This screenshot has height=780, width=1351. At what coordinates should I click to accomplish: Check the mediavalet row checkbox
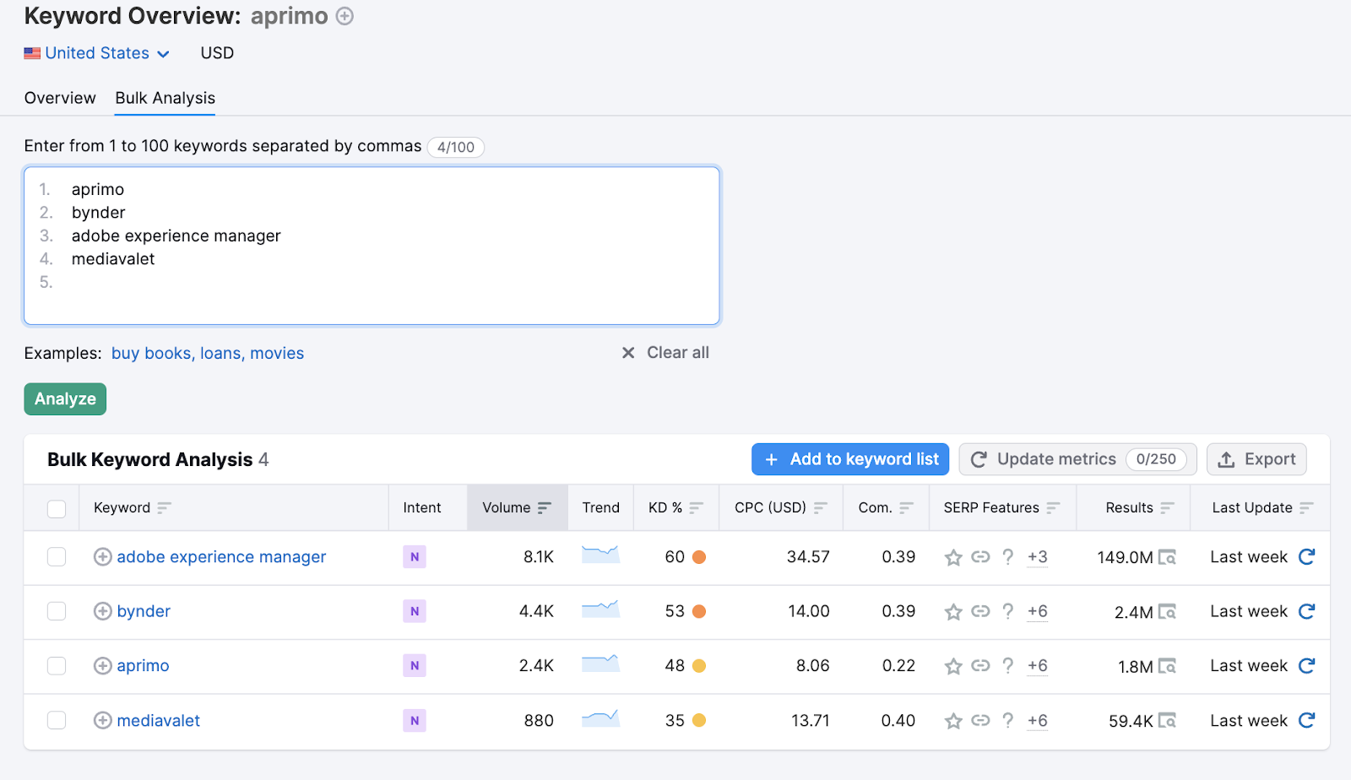point(57,720)
